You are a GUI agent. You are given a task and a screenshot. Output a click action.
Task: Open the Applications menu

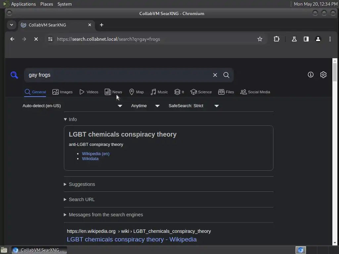pyautogui.click(x=24, y=4)
